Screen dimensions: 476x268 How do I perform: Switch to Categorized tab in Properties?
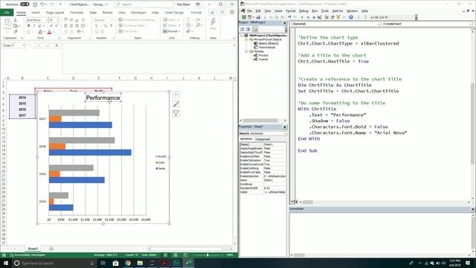click(x=263, y=139)
